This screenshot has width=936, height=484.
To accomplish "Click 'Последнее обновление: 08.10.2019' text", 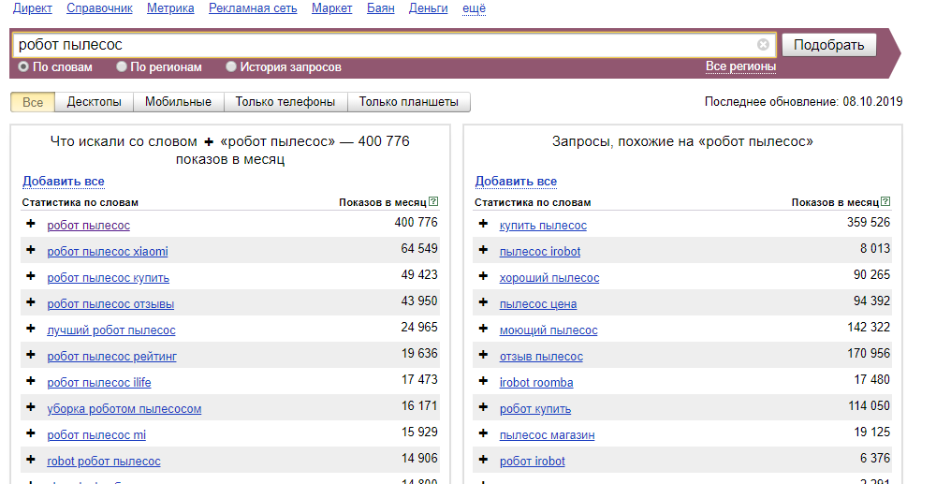I will (803, 101).
